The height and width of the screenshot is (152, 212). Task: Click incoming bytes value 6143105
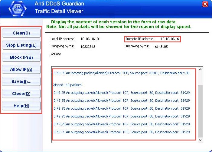161,47
